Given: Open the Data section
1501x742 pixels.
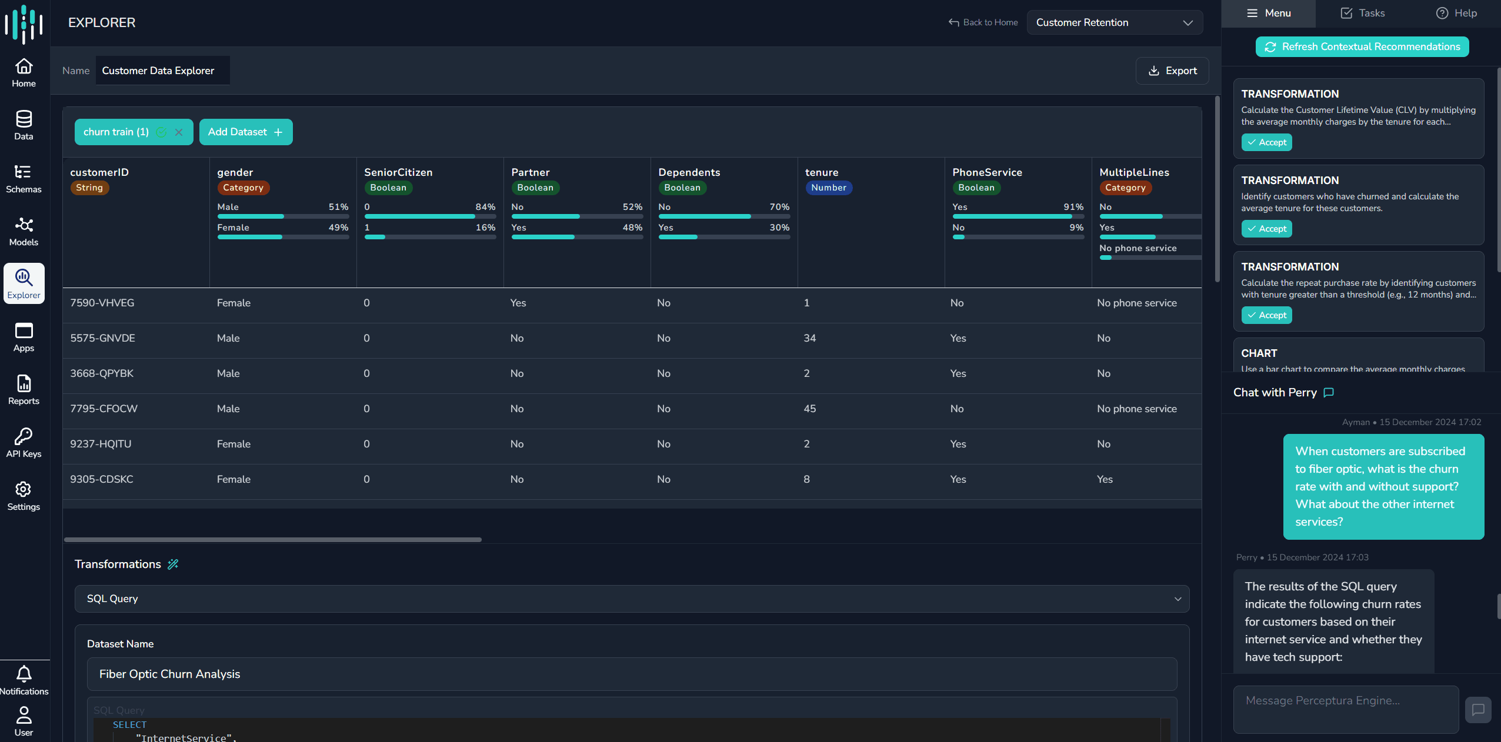Looking at the screenshot, I should tap(24, 126).
